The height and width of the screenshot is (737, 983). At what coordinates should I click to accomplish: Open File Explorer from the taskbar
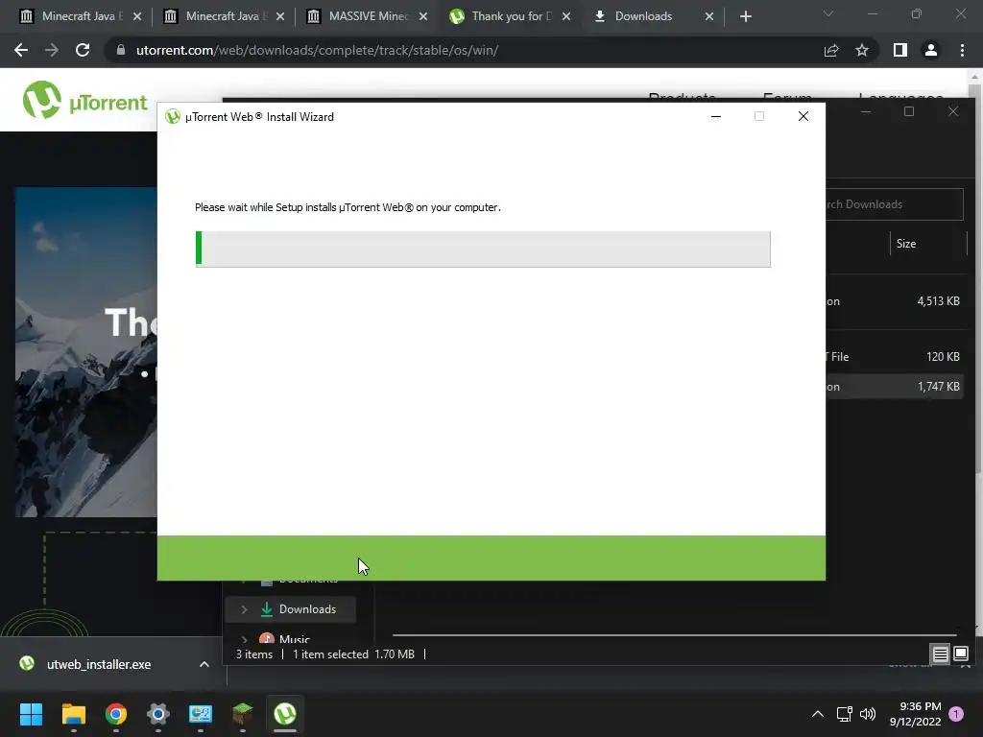73,714
